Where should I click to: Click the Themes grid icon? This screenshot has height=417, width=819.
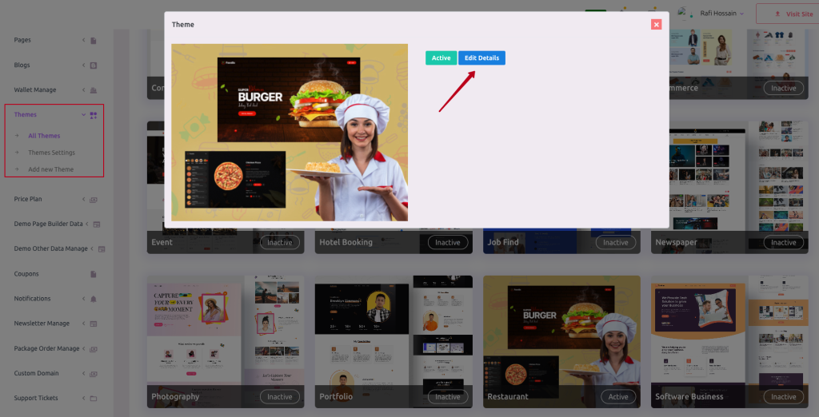pos(94,115)
